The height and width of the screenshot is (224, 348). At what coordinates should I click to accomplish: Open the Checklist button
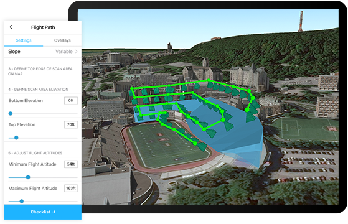point(42,212)
